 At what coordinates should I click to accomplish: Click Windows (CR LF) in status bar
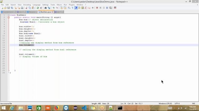pyautogui.click(x=165, y=104)
